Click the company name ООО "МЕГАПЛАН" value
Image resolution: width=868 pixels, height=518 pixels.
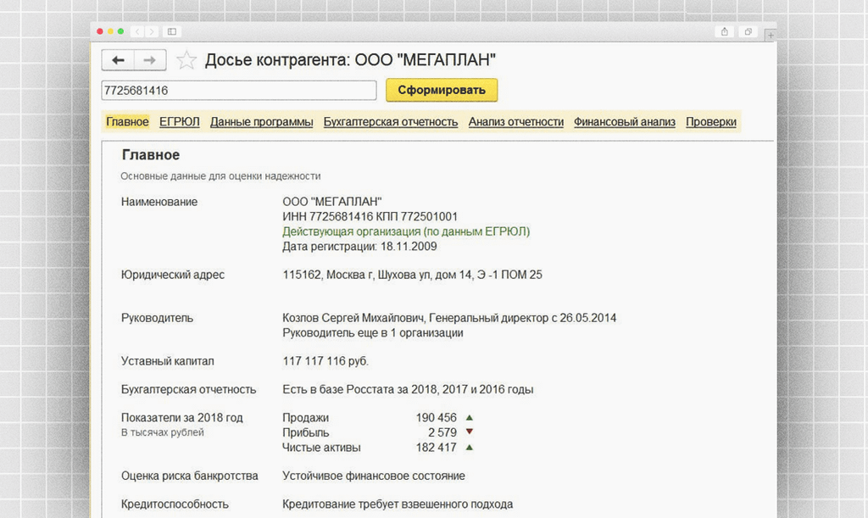(332, 202)
